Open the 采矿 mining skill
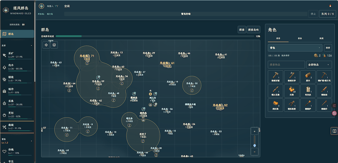338x163 pixels. (x=17, y=55)
